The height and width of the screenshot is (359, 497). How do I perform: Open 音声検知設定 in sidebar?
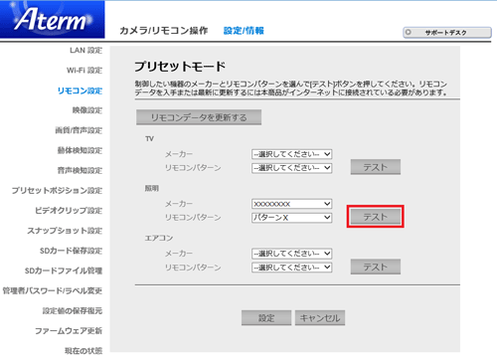[80, 170]
